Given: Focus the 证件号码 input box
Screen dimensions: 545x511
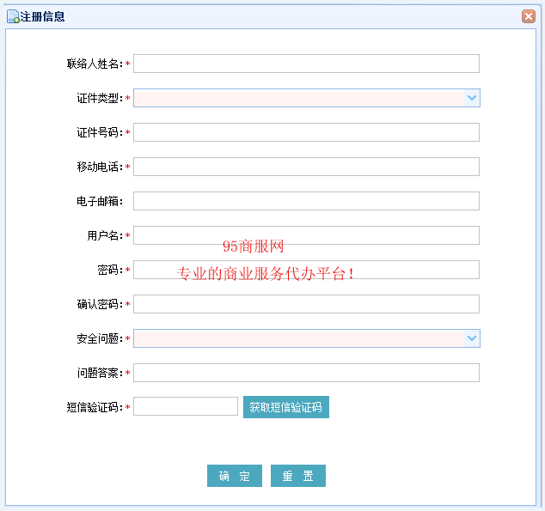Looking at the screenshot, I should 306,132.
